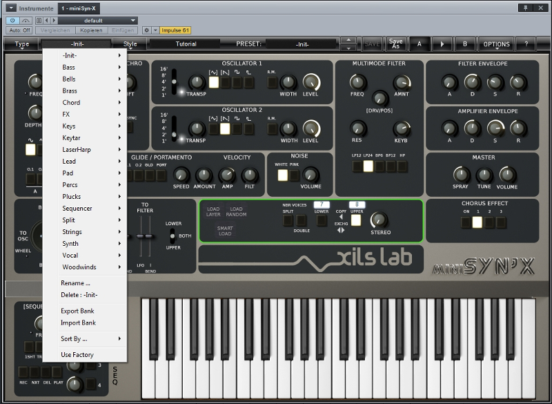Image resolution: width=552 pixels, height=404 pixels.
Task: Toggle the UPPER layer button
Action: (356, 220)
